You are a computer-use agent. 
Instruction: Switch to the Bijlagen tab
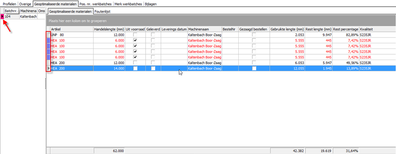[x=151, y=4]
